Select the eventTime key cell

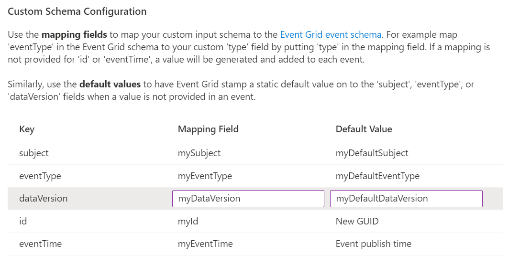pos(41,244)
